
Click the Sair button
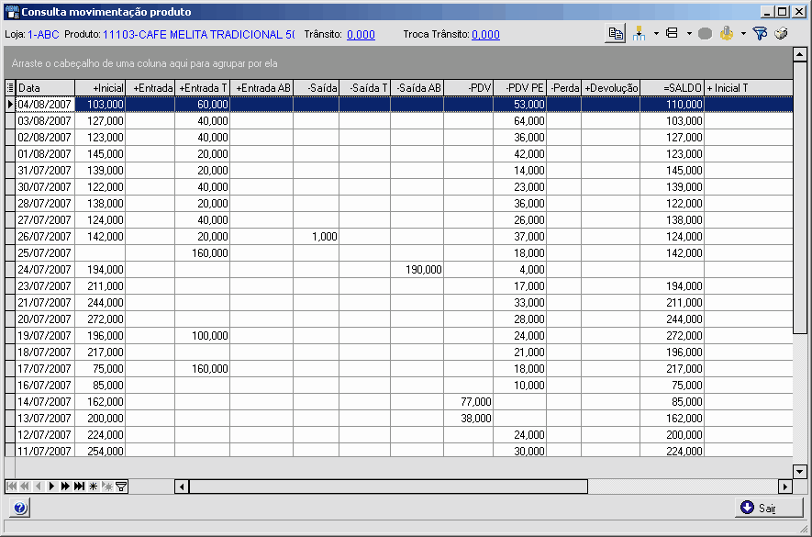point(769,508)
